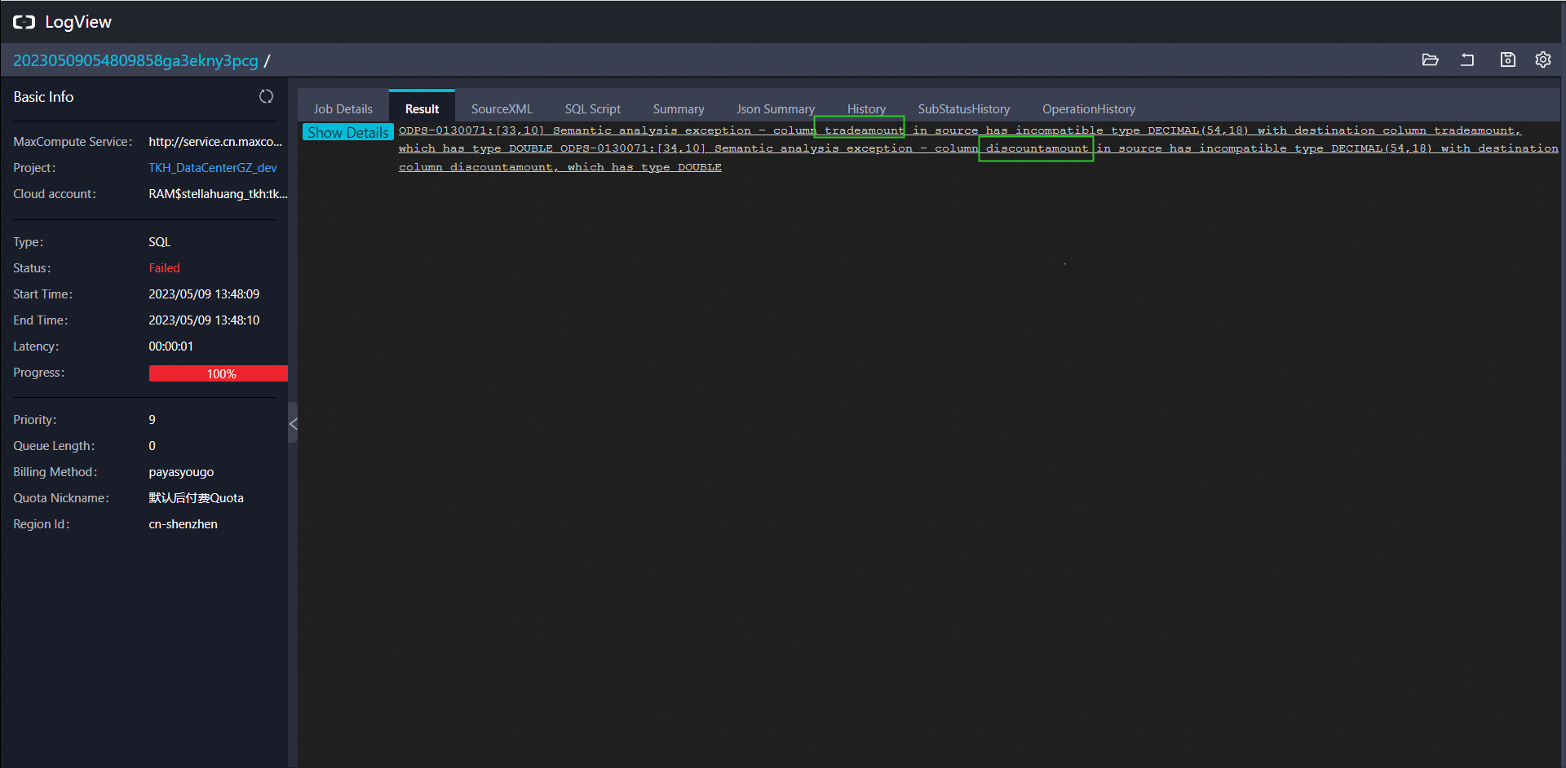Viewport: 1566px width, 768px height.
Task: Click the Cloud account RAM$stellahuang value
Action: tap(218, 193)
